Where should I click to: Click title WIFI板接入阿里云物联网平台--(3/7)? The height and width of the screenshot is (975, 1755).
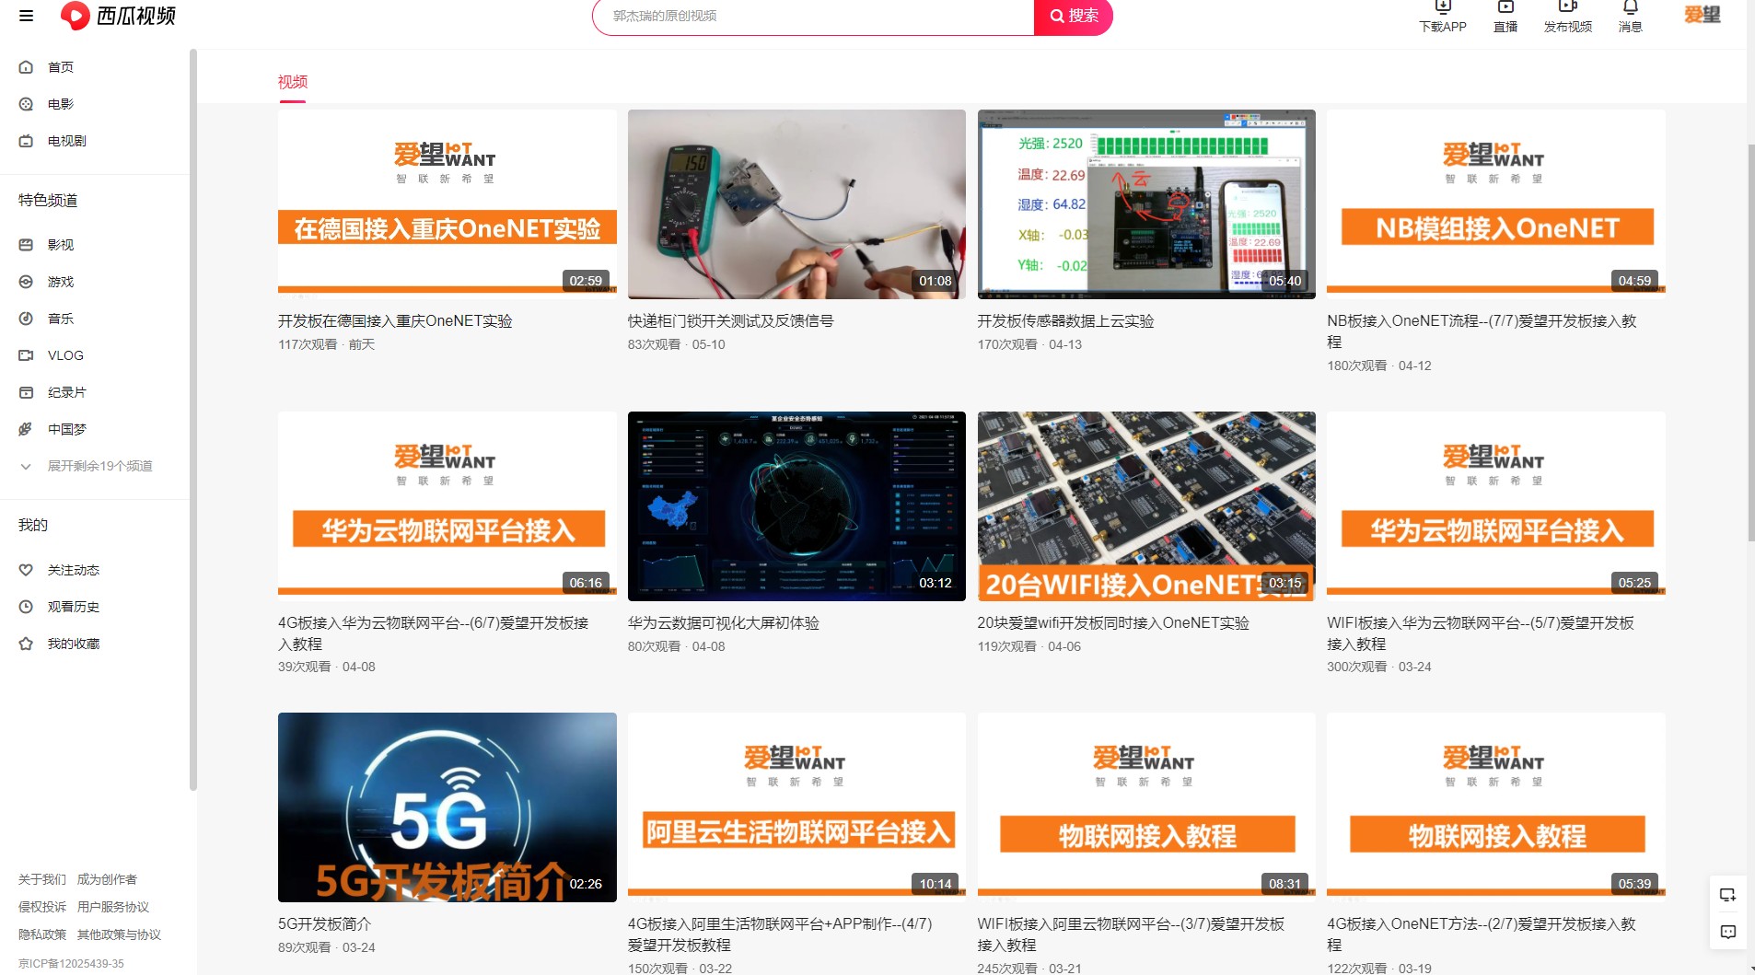point(1131,934)
